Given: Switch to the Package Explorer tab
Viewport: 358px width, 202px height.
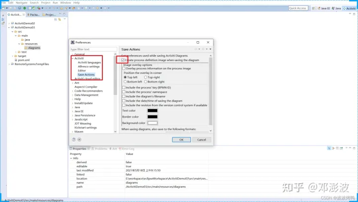Looking at the screenshot, I should [33, 14].
